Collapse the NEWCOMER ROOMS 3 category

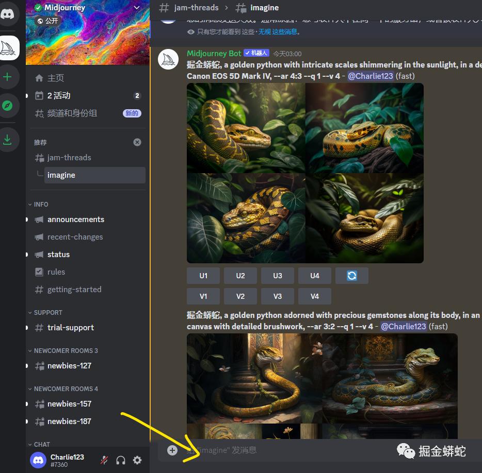tap(66, 351)
